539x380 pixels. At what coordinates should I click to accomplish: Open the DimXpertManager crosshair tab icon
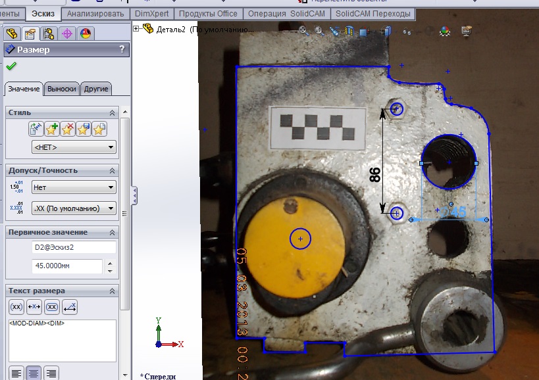(x=66, y=34)
